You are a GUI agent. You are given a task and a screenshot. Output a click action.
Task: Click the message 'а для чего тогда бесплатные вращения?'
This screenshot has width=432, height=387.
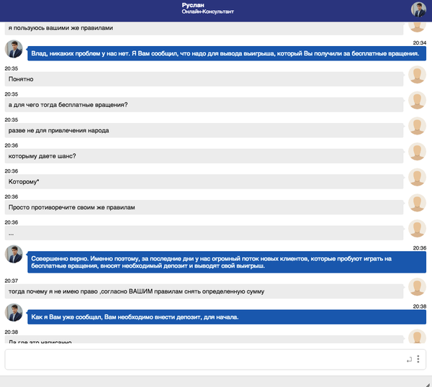204,105
